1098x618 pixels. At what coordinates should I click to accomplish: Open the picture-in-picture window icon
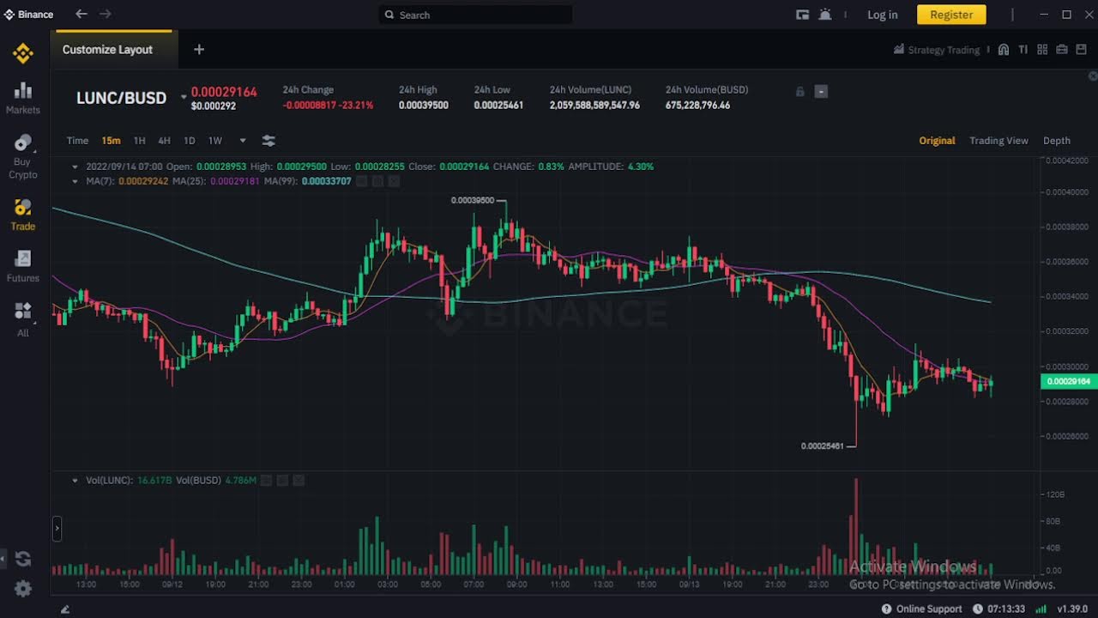803,15
